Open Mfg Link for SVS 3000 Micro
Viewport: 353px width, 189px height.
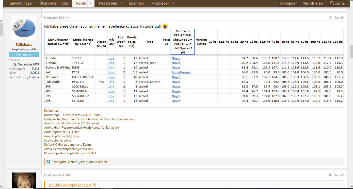pyautogui.click(x=111, y=87)
